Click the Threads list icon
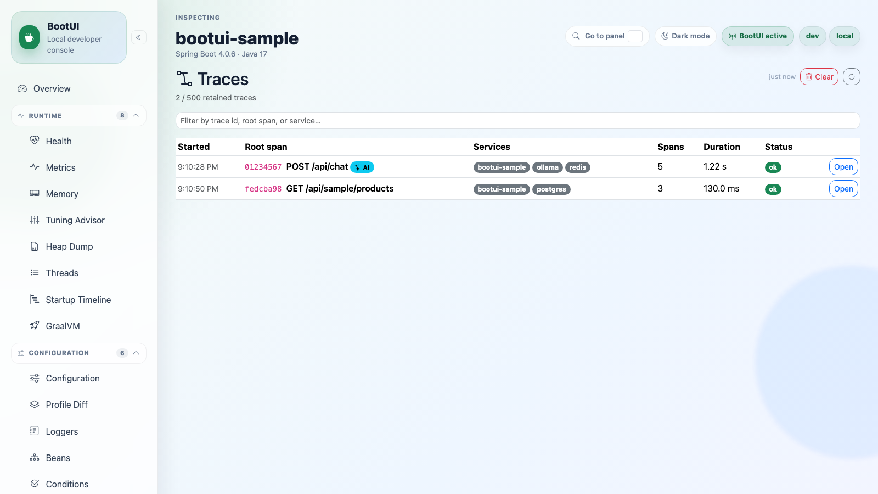Viewport: 878px width, 494px height. (35, 273)
